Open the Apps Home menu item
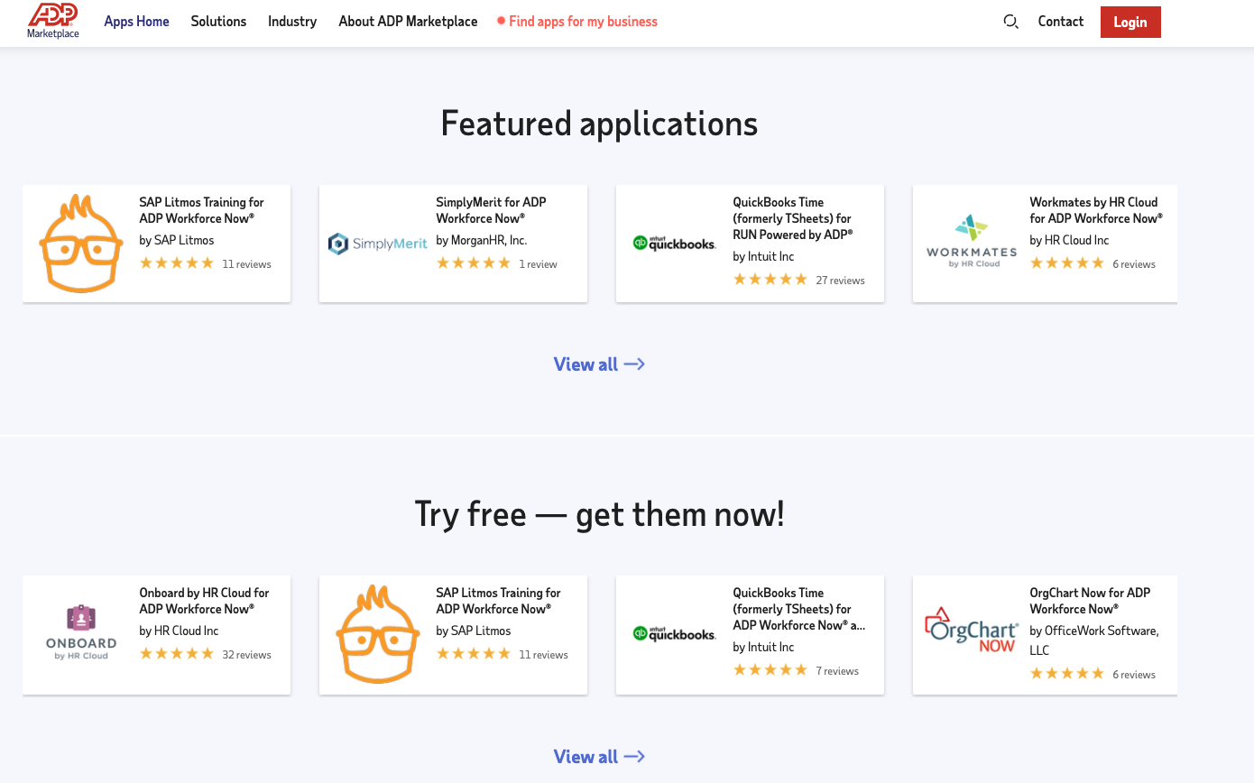The height and width of the screenshot is (783, 1254). click(136, 22)
